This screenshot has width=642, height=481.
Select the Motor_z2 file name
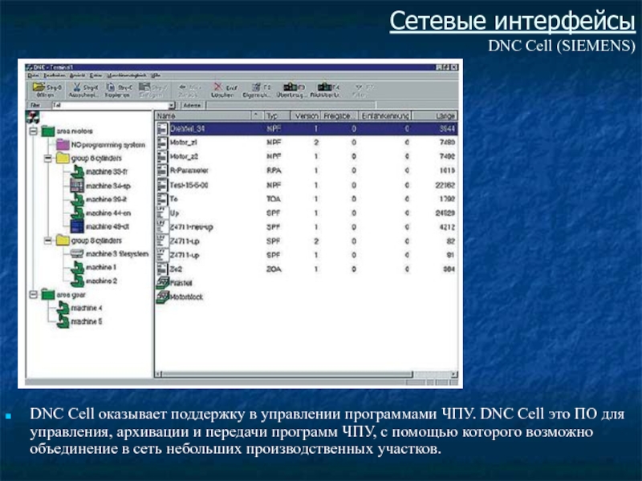(184, 156)
